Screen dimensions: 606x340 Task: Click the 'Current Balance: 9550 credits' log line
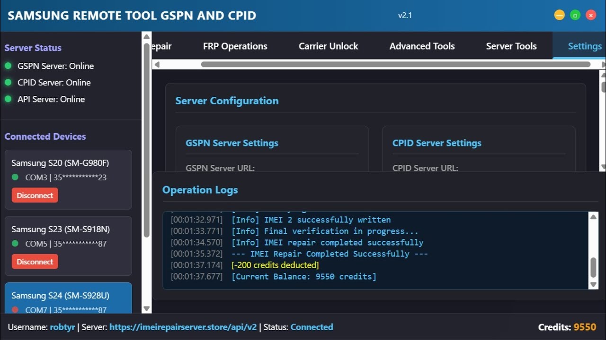click(x=304, y=276)
